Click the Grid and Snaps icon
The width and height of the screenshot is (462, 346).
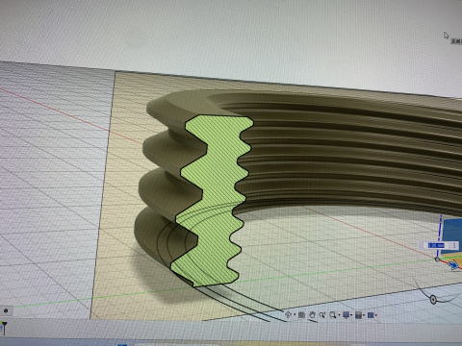[x=358, y=315]
